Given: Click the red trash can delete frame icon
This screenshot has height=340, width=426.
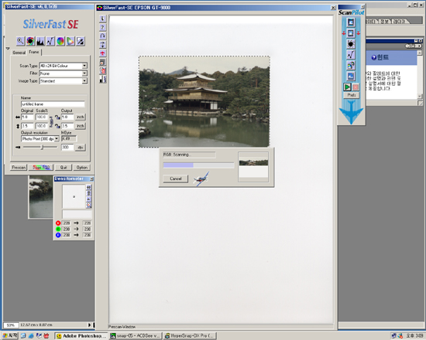Looking at the screenshot, I should click(103, 71).
